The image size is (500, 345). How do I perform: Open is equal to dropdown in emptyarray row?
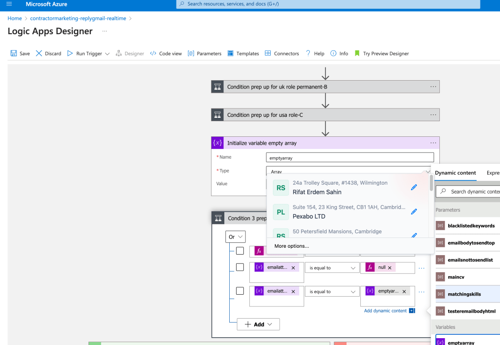332,291
